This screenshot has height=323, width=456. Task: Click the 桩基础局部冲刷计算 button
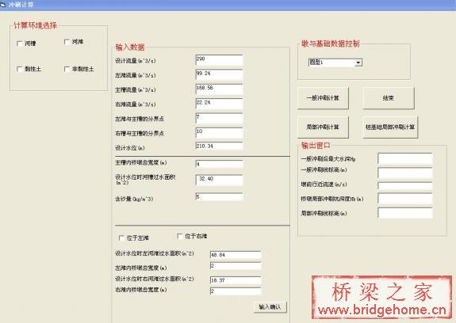click(x=390, y=127)
